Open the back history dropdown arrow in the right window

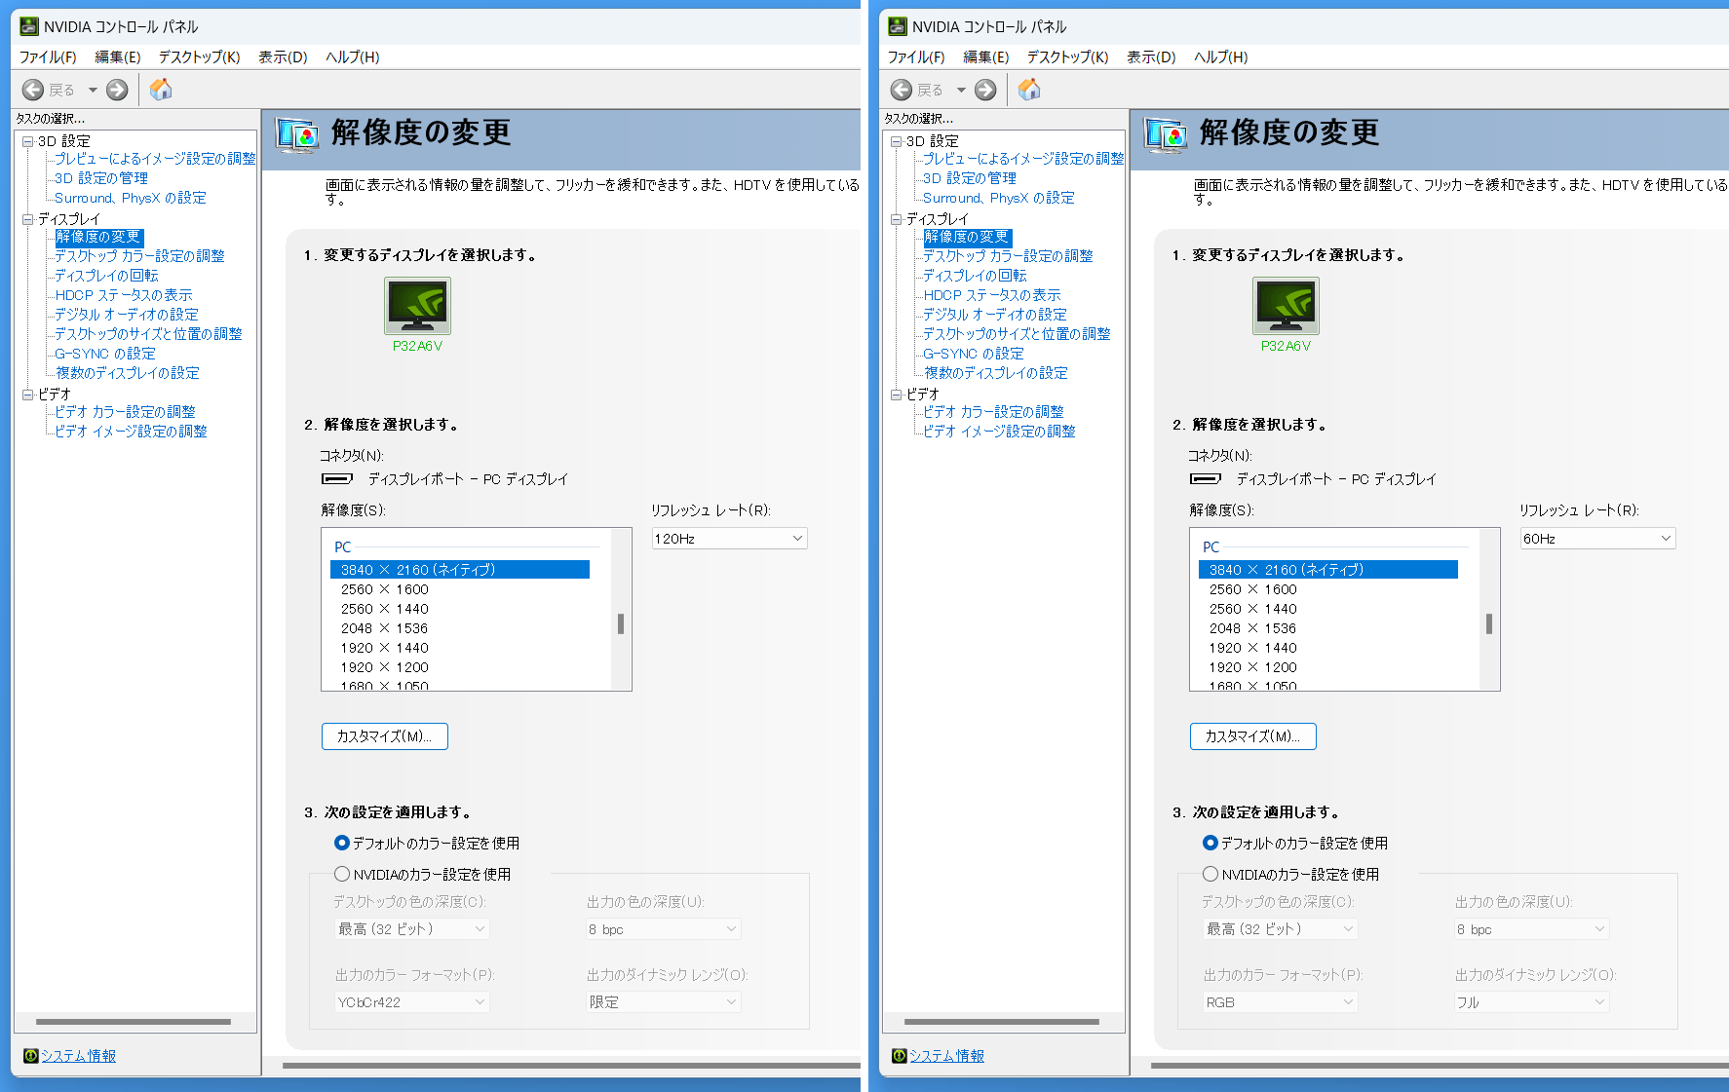961,90
